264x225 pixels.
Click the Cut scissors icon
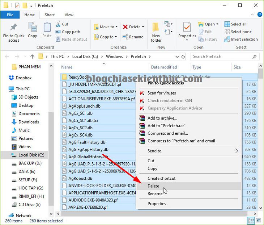pyautogui.click(x=58, y=24)
